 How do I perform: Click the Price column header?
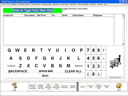click(x=46, y=15)
